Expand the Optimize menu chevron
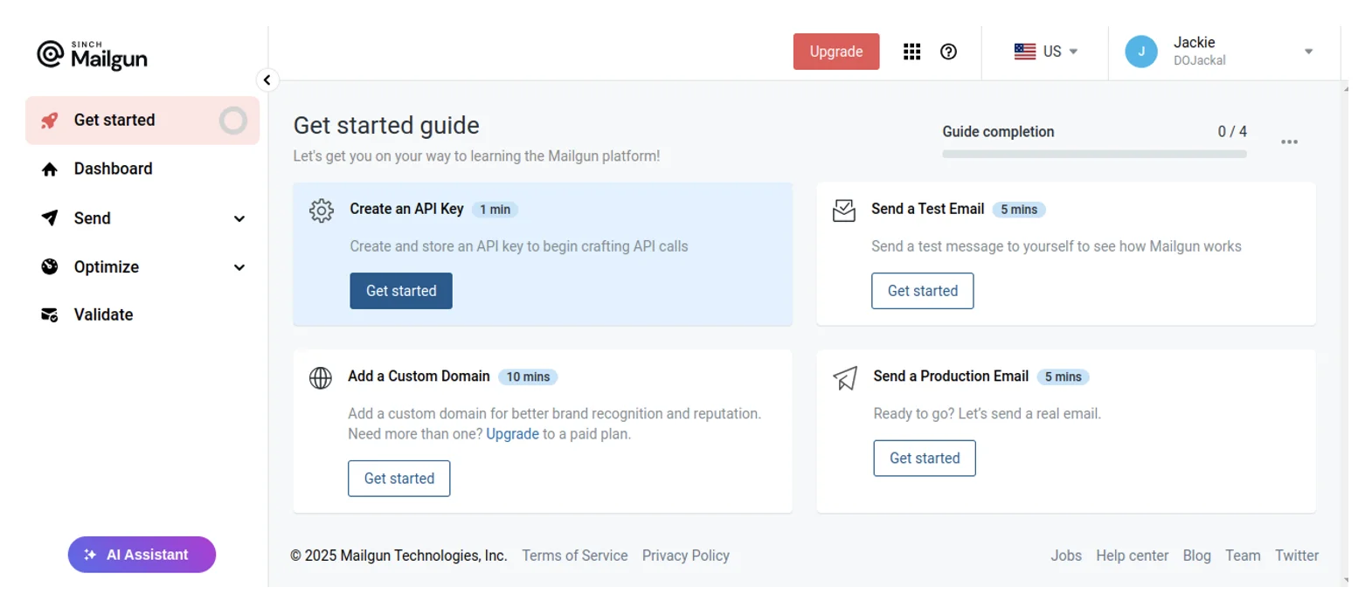Screen dimensions: 1358x601 239,267
